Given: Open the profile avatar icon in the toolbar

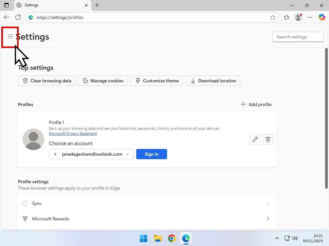Looking at the screenshot, I should pyautogui.click(x=298, y=17).
